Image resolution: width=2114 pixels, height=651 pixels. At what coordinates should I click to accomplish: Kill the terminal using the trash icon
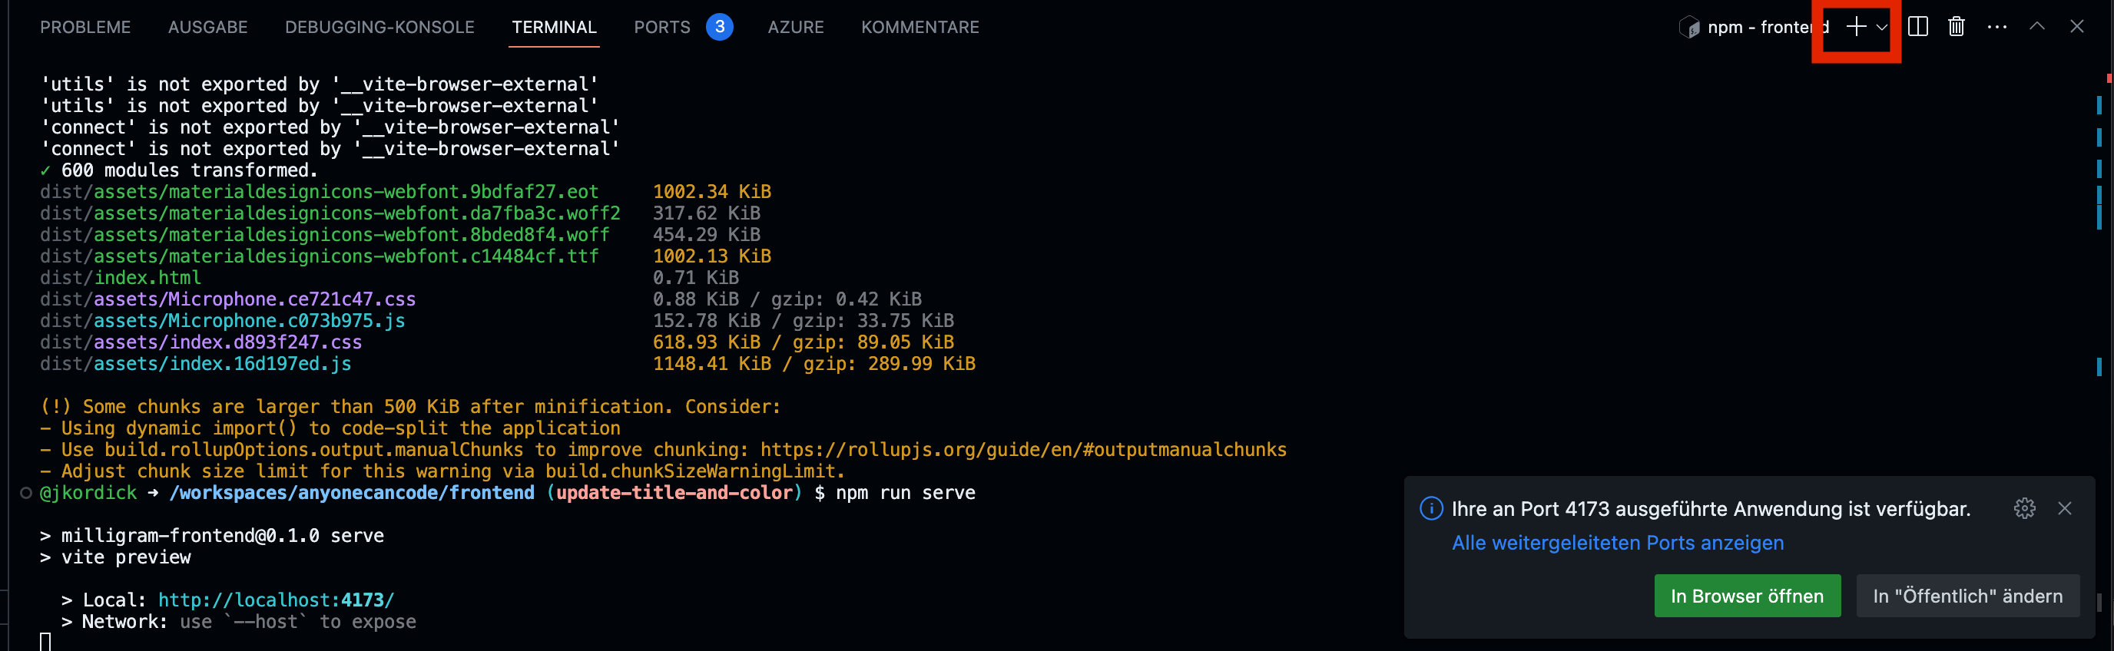click(x=1957, y=27)
